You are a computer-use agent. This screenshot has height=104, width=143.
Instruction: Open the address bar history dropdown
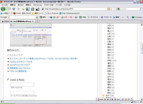pos(114,9)
